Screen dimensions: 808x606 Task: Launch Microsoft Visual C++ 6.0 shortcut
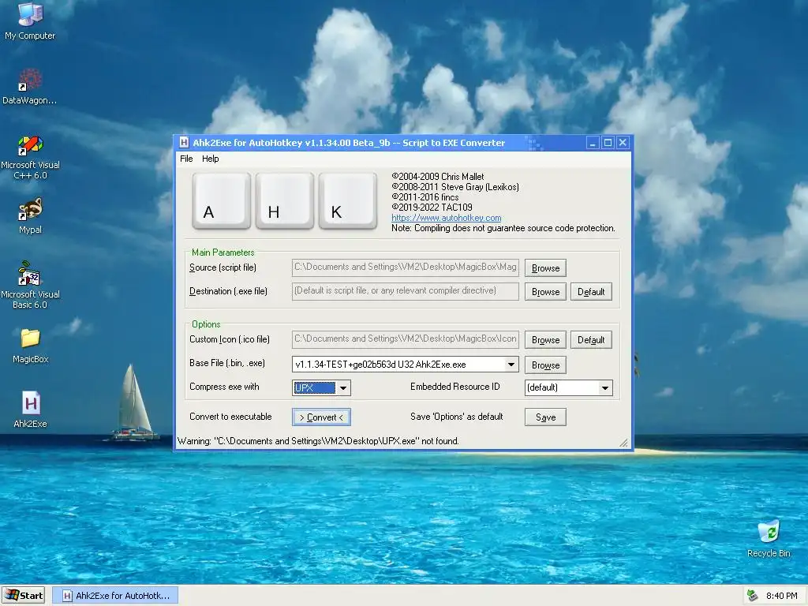30,157
